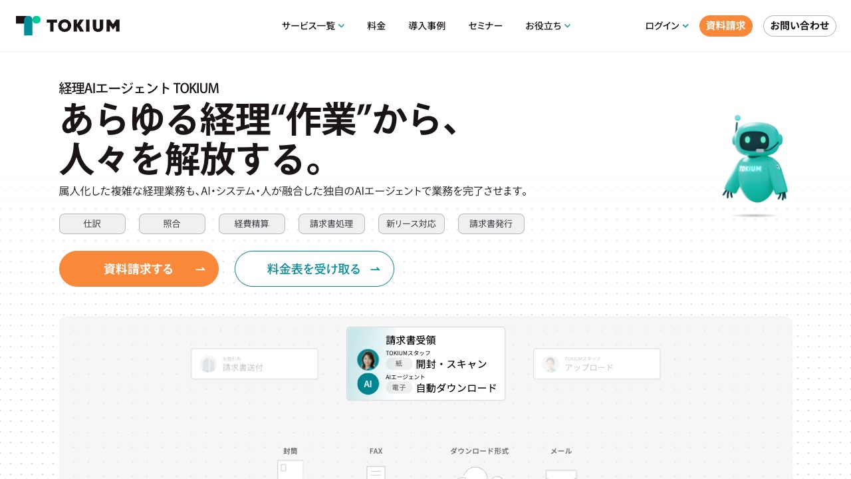Select the 請求書発行 tag
Viewport: 851px width, 479px height.
(x=491, y=224)
